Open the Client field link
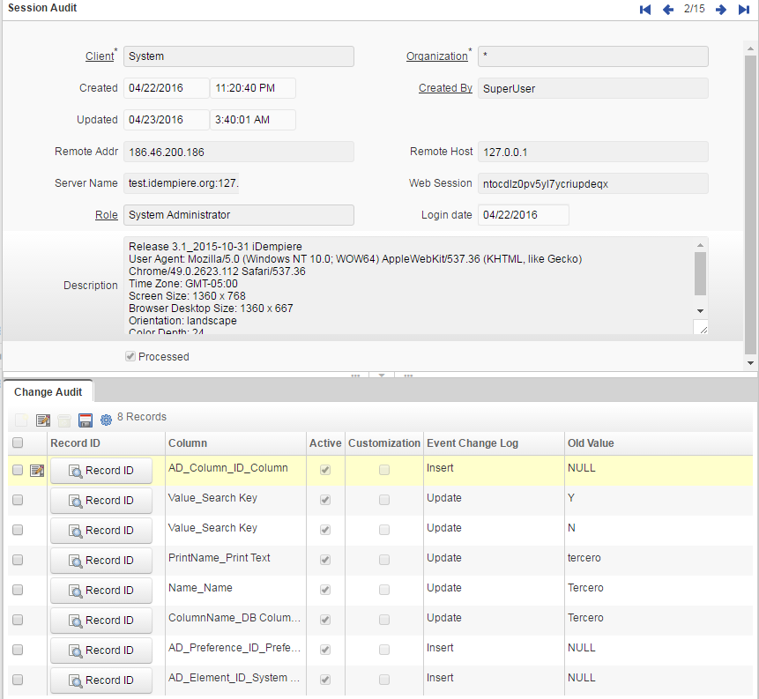Viewport: 759px width, 699px height. 100,56
